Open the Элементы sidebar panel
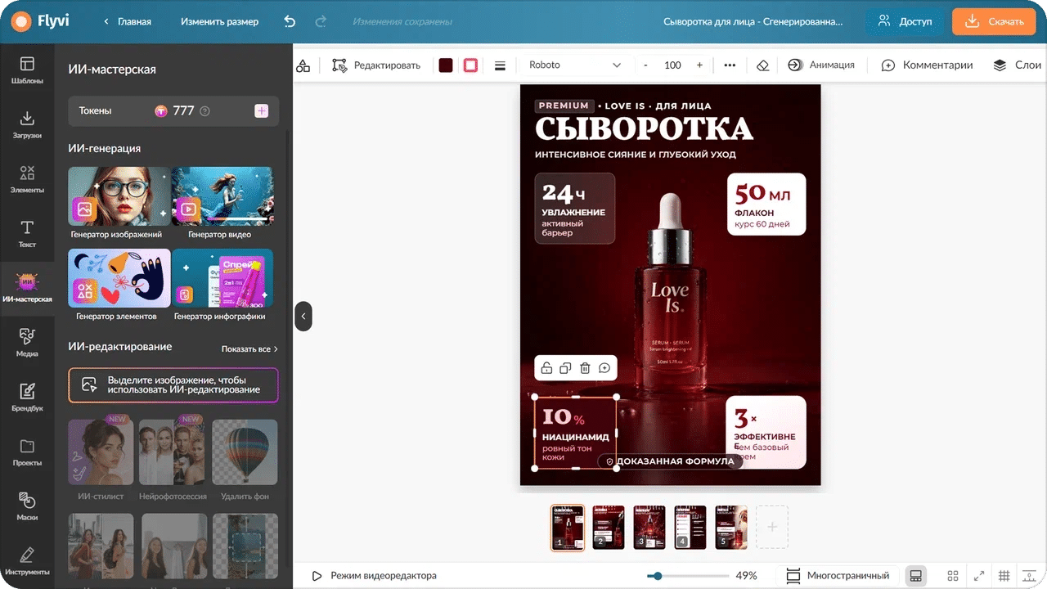Viewport: 1047px width, 589px height. [x=27, y=179]
